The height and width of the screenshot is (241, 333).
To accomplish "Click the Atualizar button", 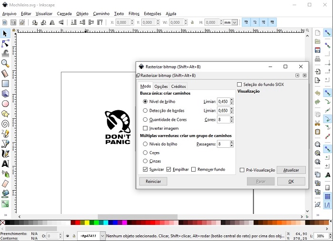I will (291, 170).
